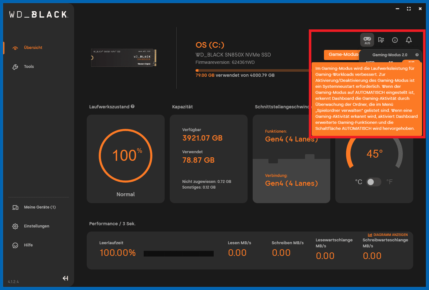Open the watched game folders icon
Viewport: 429px width, 290px height.
pos(381,40)
